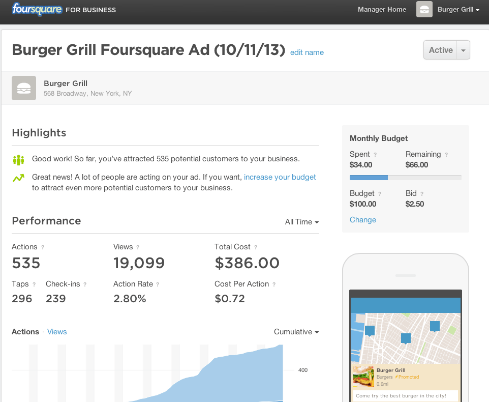Image resolution: width=489 pixels, height=402 pixels.
Task: Open the Burger Grill account dropdown
Action: [x=459, y=10]
